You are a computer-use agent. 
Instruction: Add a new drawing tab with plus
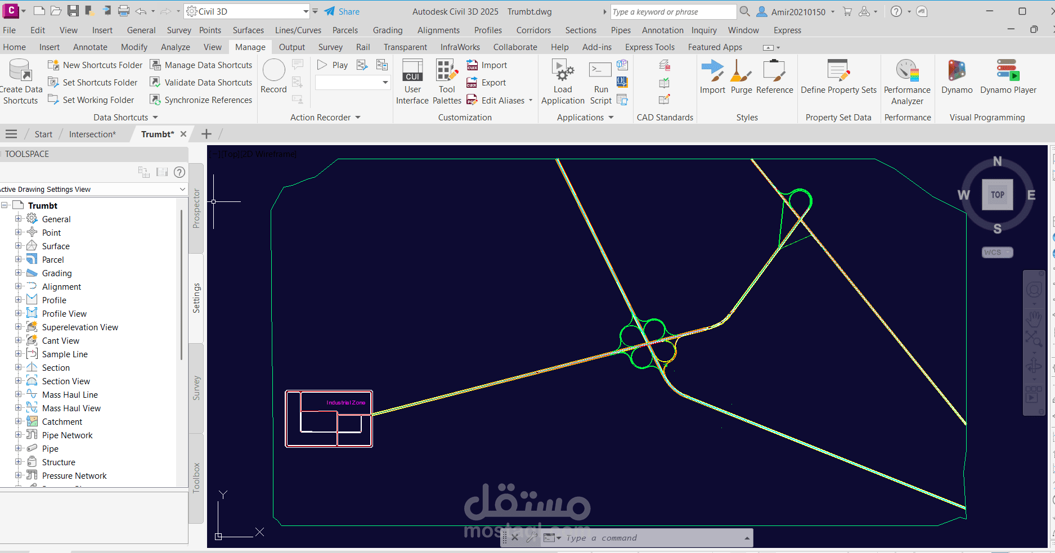point(206,134)
